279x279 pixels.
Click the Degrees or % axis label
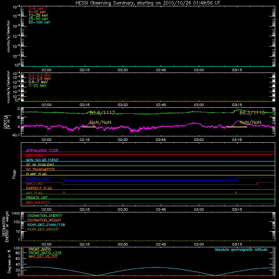tap(9, 261)
